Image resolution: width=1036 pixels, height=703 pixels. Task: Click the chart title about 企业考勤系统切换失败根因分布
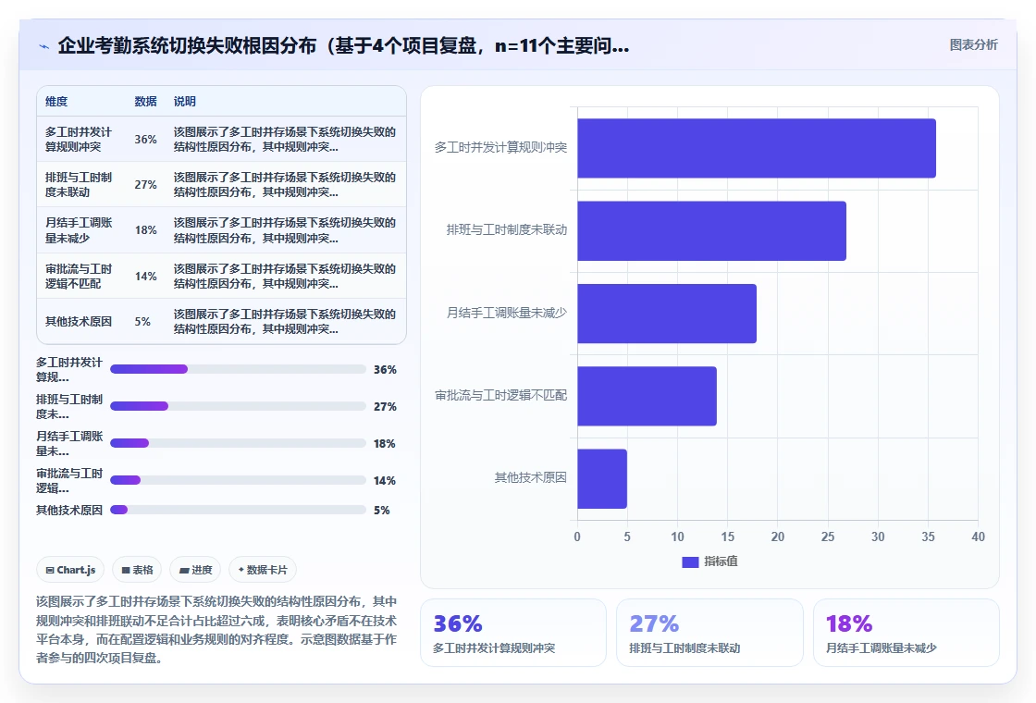[343, 45]
